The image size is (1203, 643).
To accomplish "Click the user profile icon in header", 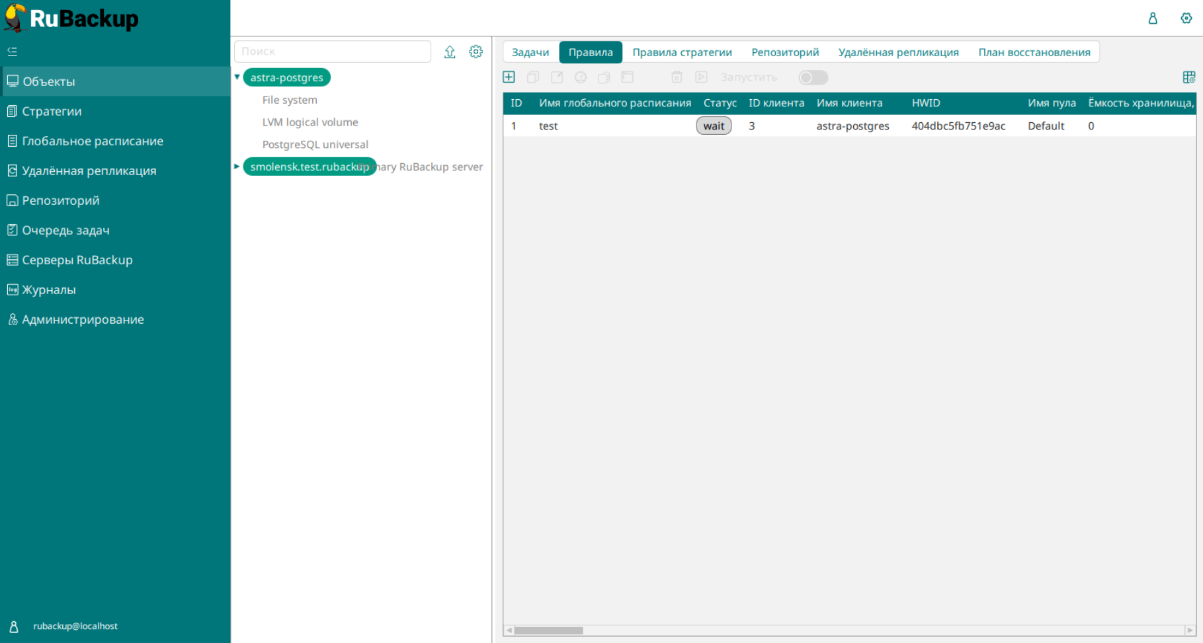I will (x=1153, y=19).
